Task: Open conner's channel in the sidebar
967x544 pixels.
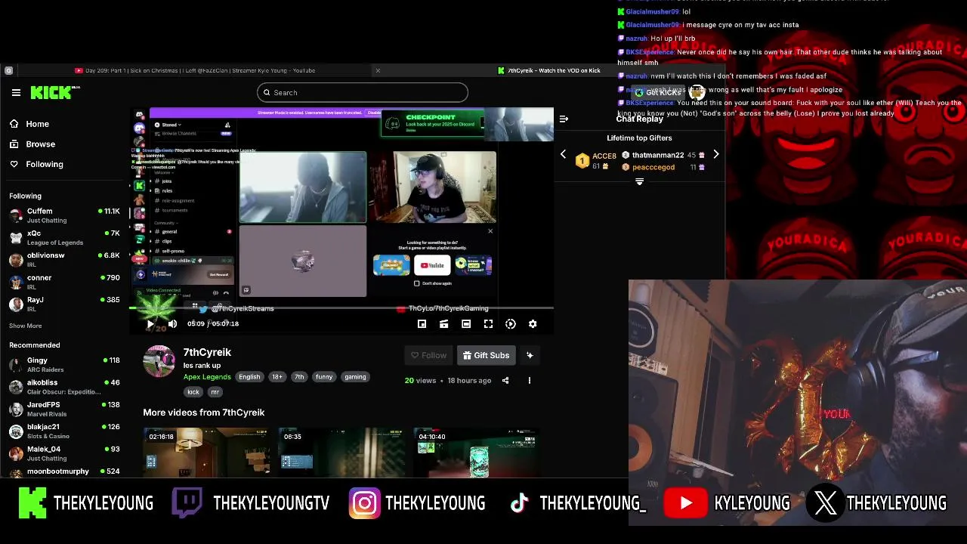Action: point(64,282)
